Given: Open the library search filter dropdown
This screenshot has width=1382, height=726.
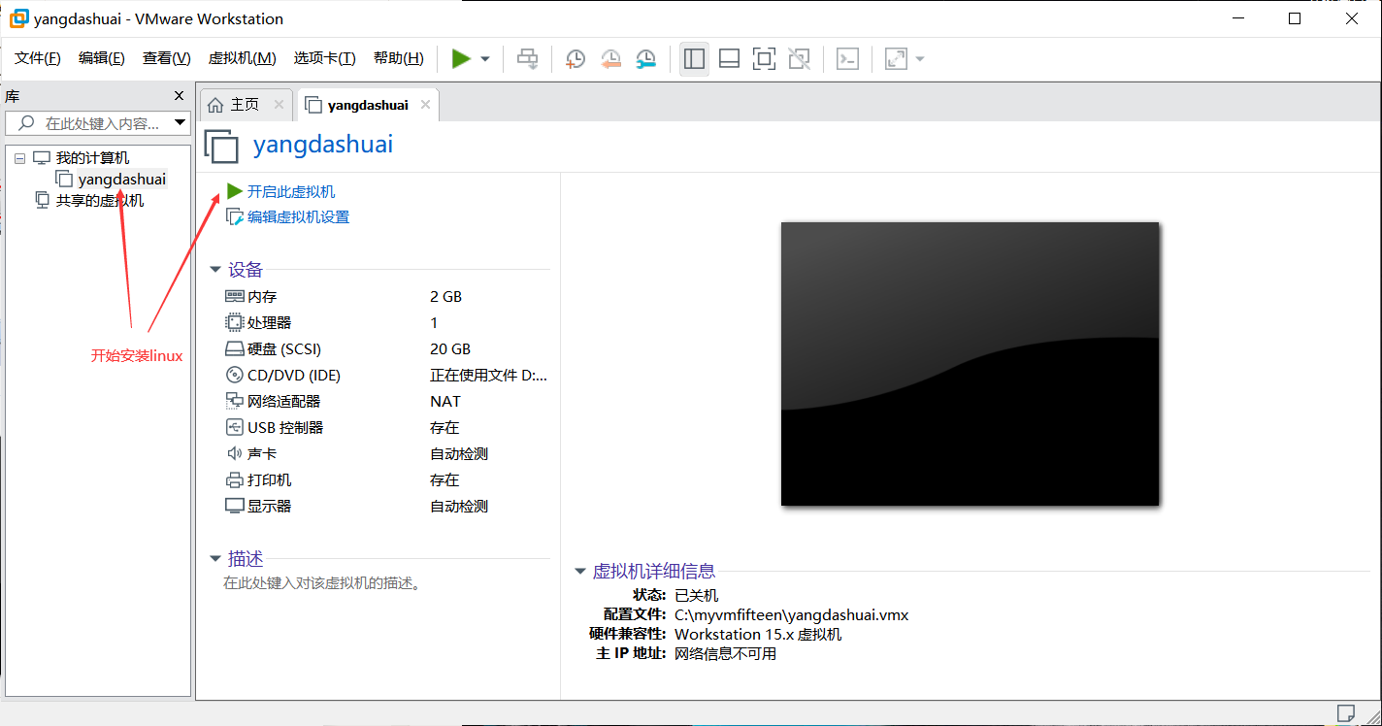Looking at the screenshot, I should pyautogui.click(x=180, y=123).
